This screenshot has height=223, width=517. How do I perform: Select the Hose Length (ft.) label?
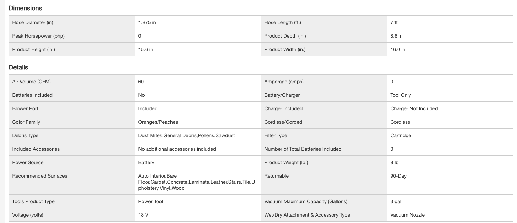point(282,22)
